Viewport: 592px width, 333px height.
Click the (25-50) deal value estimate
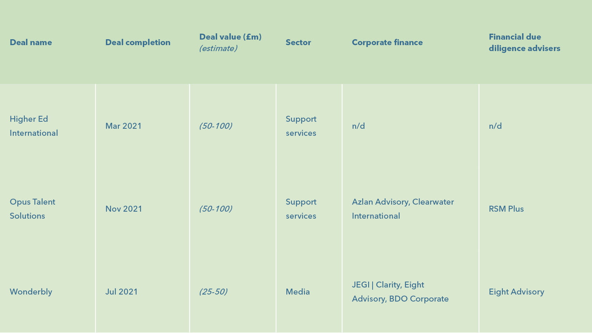213,292
